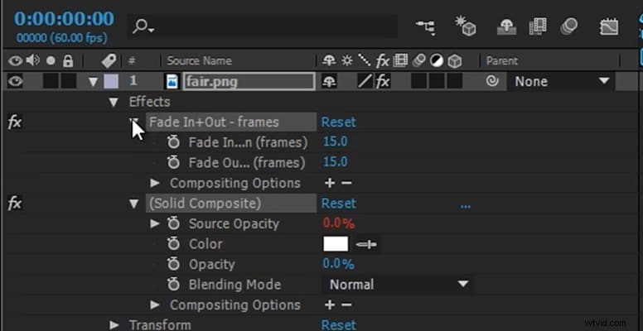Click the Label tag column header

point(109,61)
